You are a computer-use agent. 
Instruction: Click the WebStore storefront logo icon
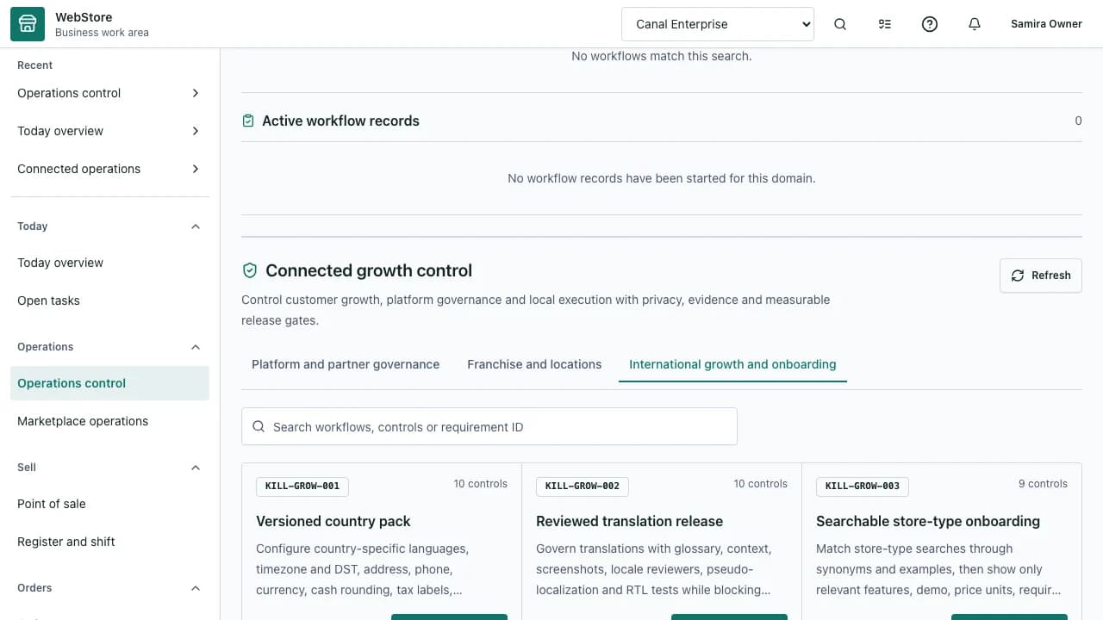coord(28,24)
